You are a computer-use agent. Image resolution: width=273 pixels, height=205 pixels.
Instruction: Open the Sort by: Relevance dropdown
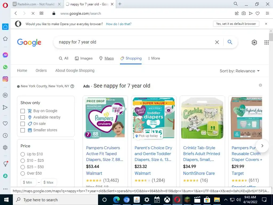coord(240,71)
